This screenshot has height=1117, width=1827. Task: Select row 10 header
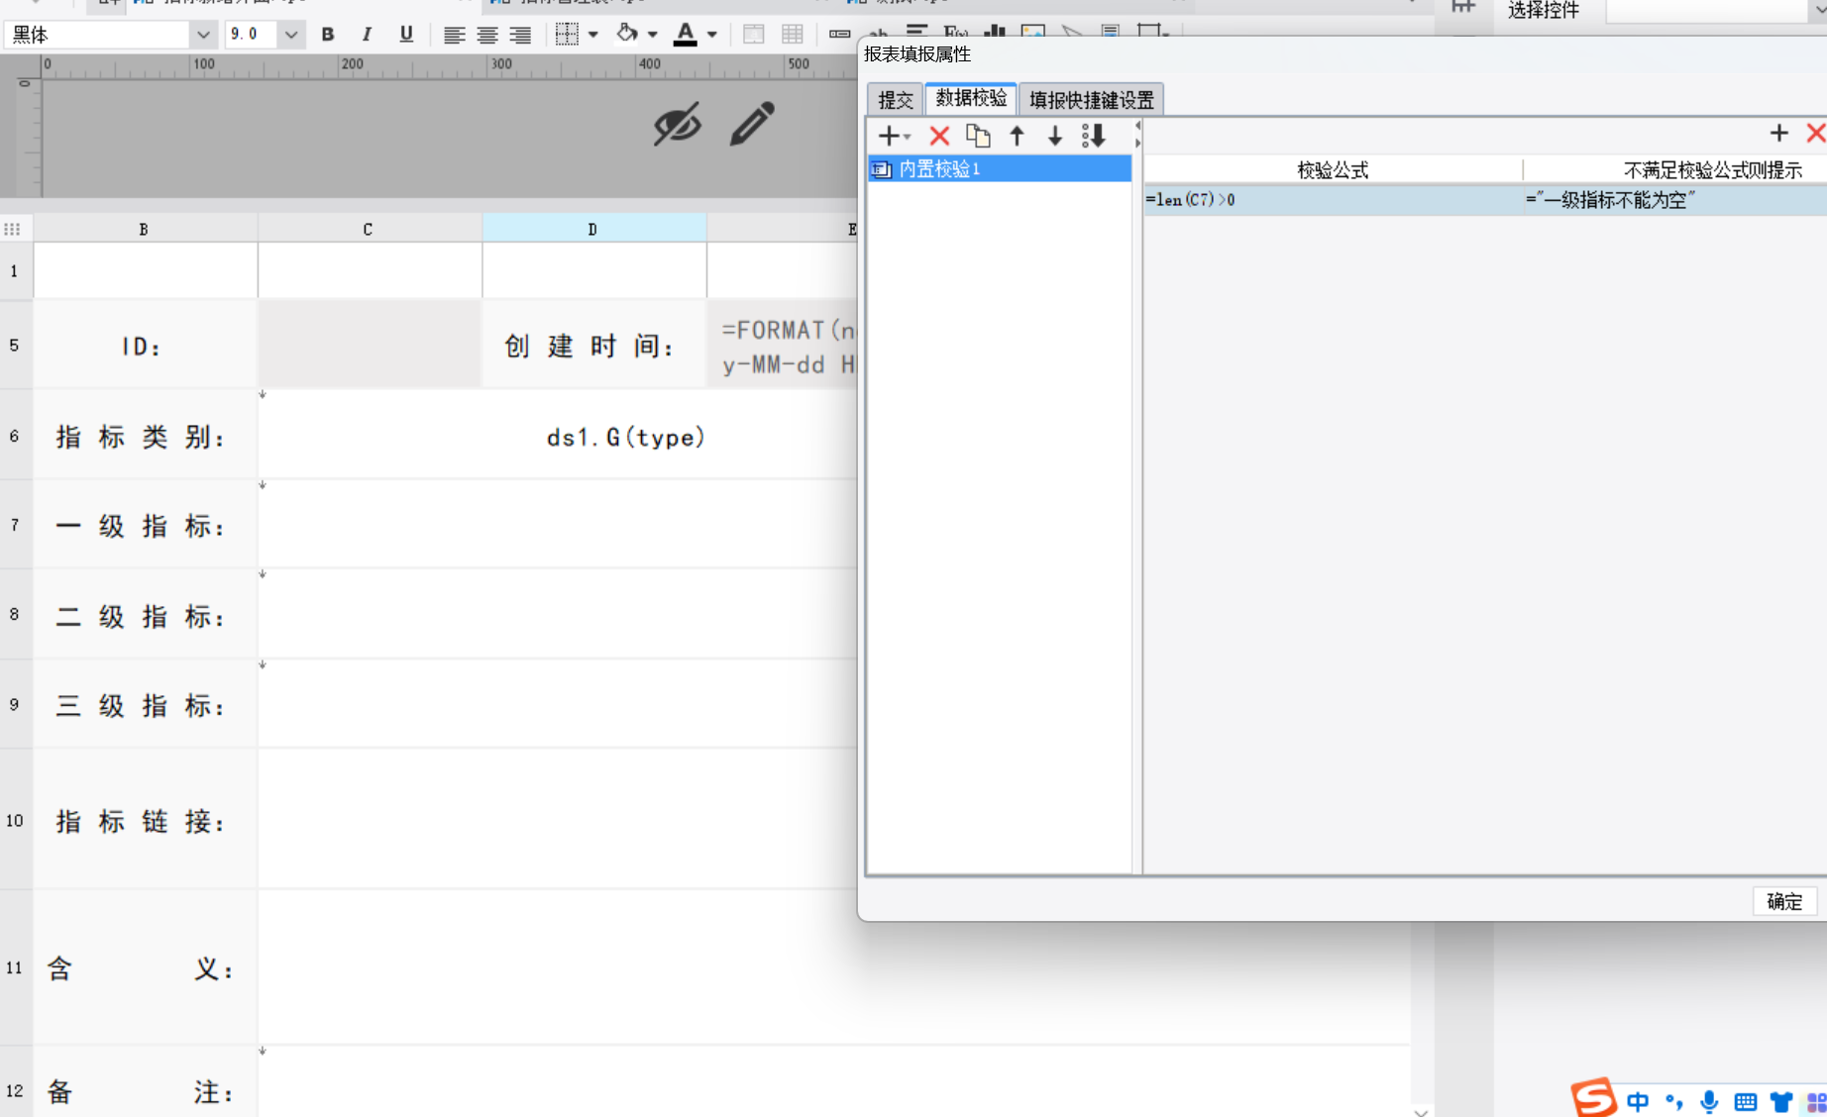tap(15, 820)
